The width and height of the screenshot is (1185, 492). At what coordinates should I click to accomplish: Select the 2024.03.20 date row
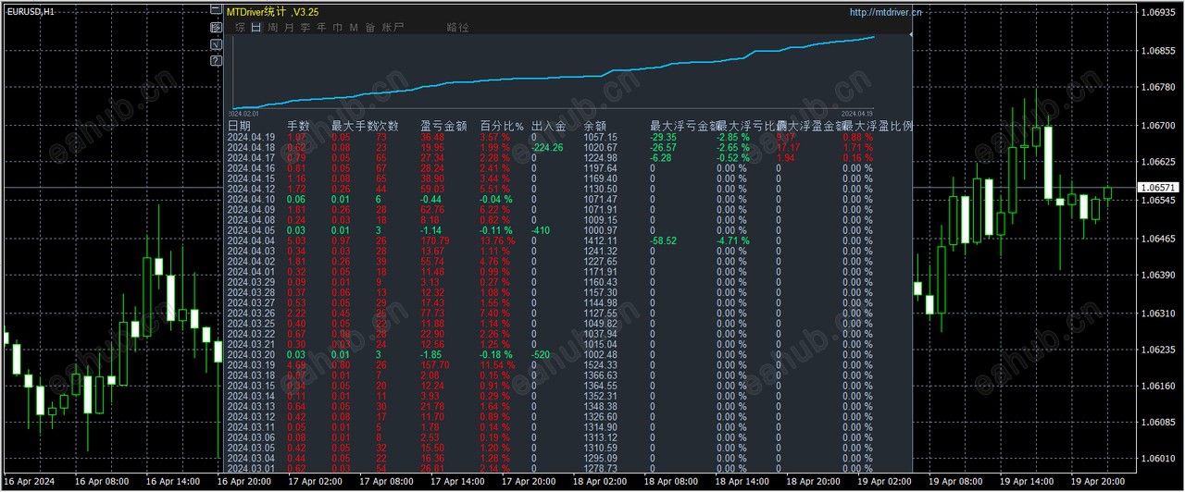pos(568,355)
